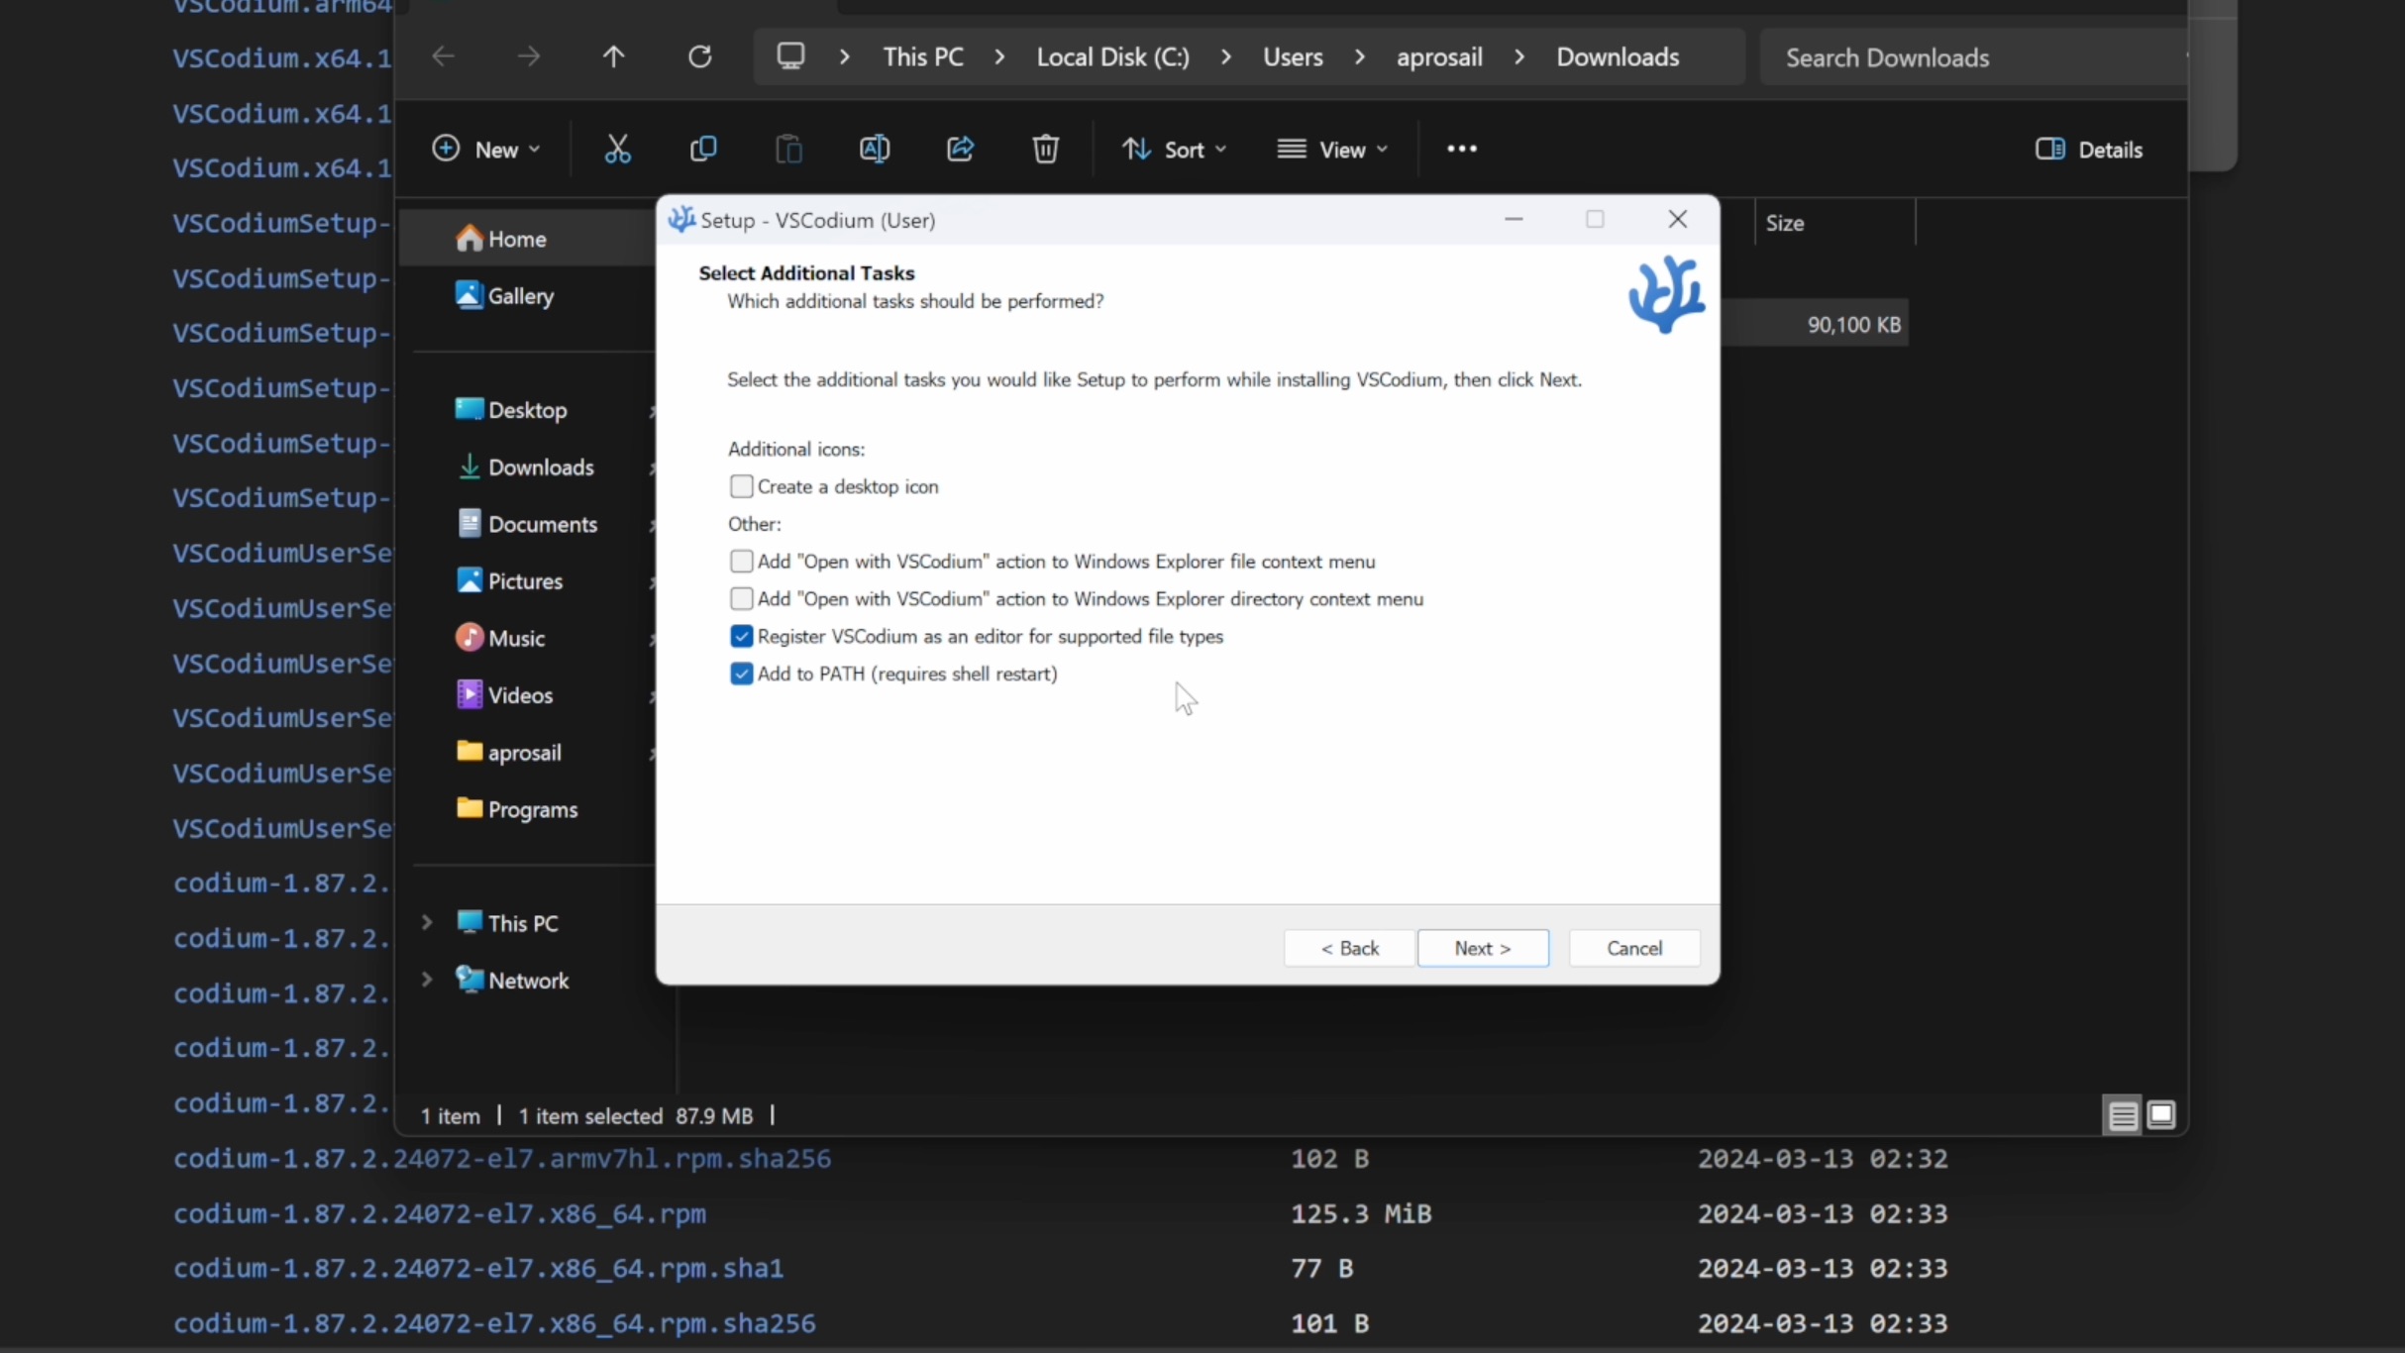Enable Create a desktop icon checkbox

point(741,486)
